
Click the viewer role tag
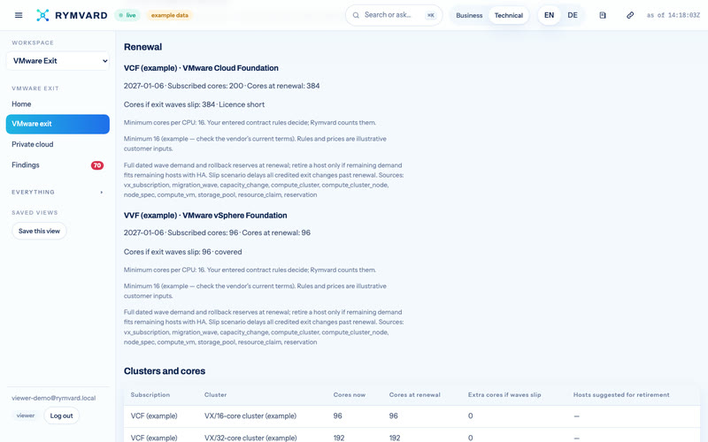26,415
